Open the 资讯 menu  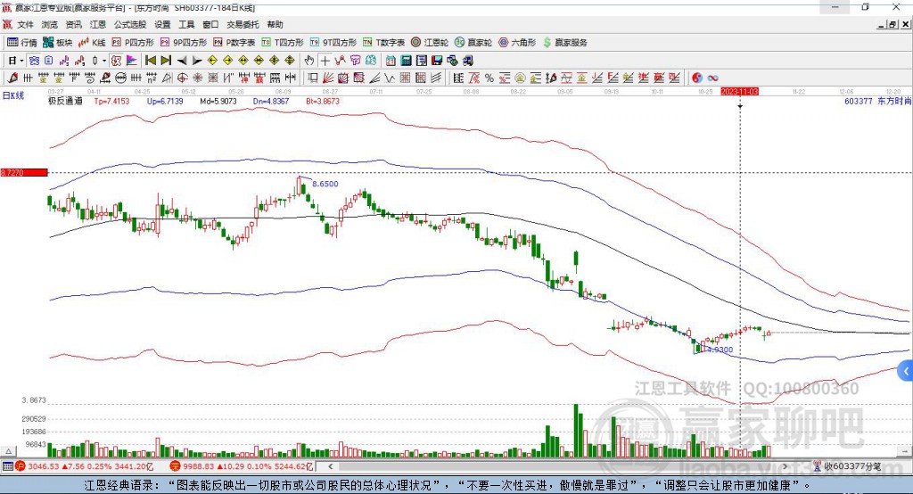74,24
